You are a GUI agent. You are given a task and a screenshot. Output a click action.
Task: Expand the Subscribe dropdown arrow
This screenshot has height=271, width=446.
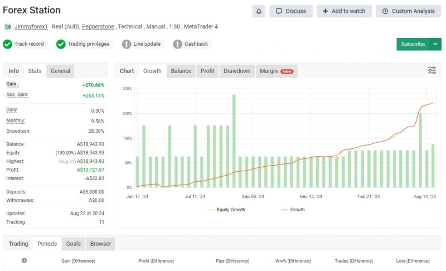click(x=435, y=44)
